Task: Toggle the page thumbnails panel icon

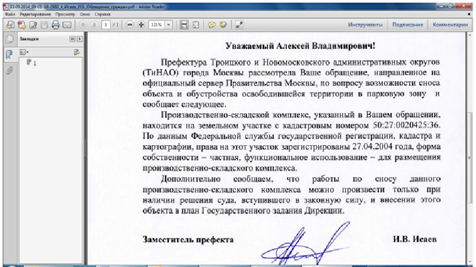Action: click(x=9, y=39)
